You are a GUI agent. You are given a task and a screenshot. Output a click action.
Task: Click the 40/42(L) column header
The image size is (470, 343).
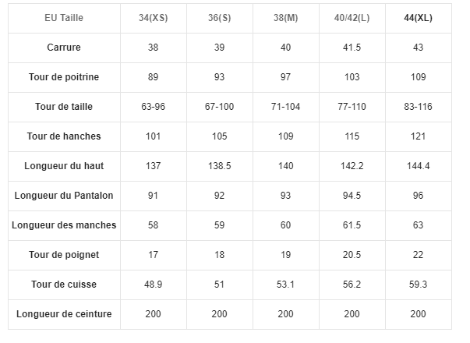[352, 18]
